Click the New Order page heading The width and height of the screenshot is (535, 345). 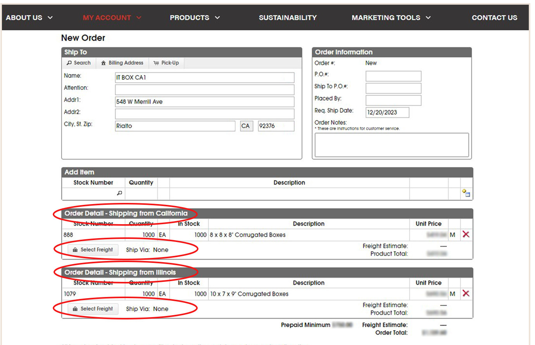(x=83, y=38)
